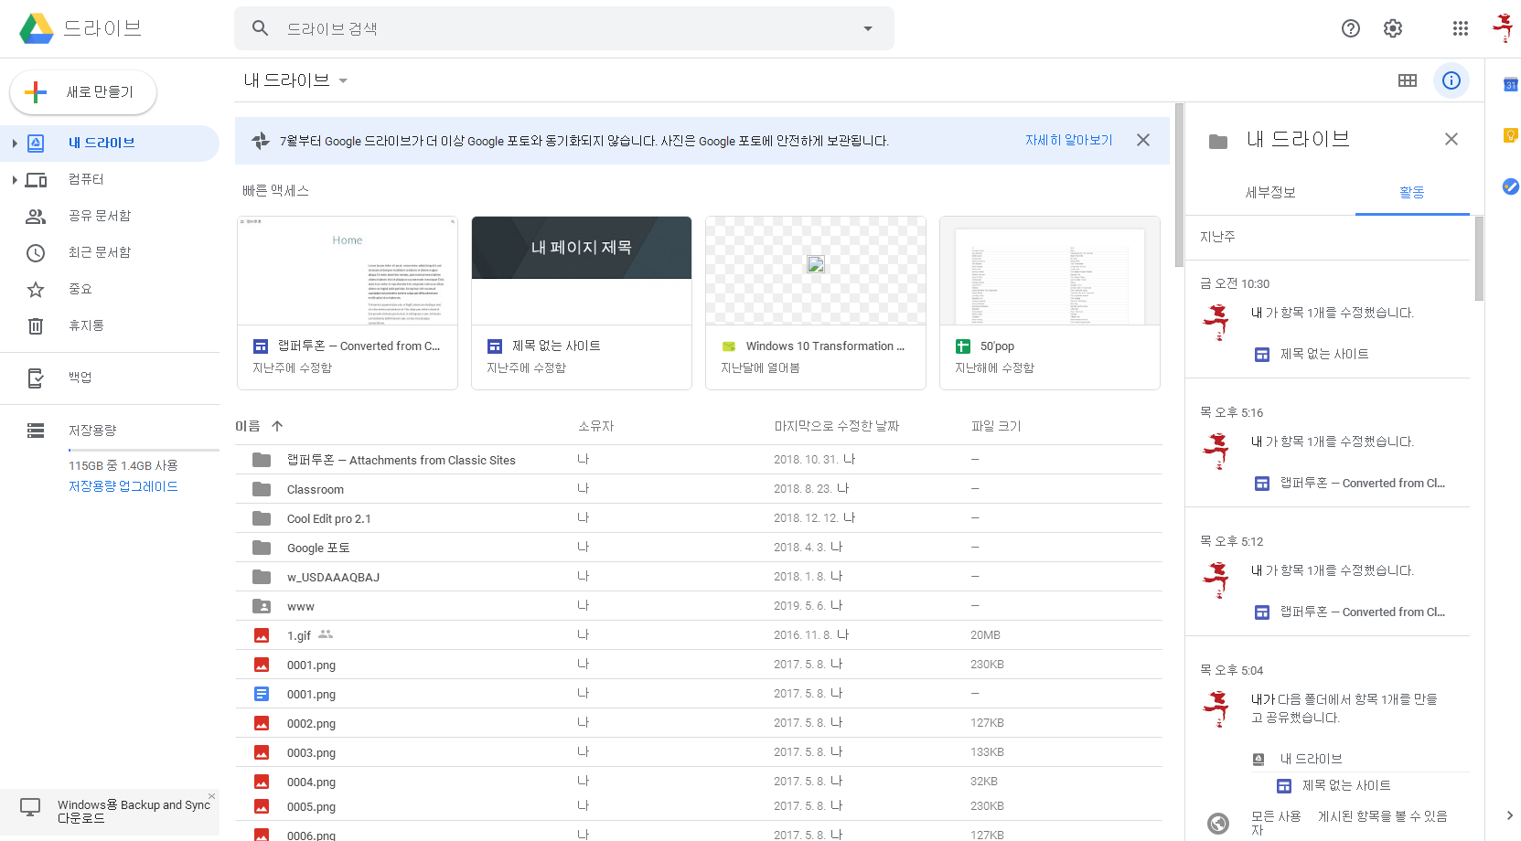Open Windows 10 Transformation quick access card
Screen dimensions: 1521x841
(816, 303)
